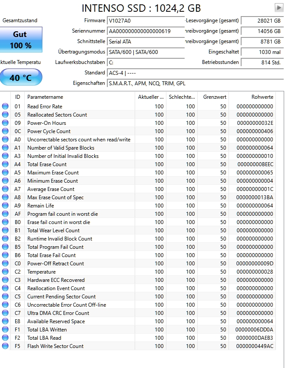Click the status orb for Current Pending Sector Count

click(x=5, y=296)
